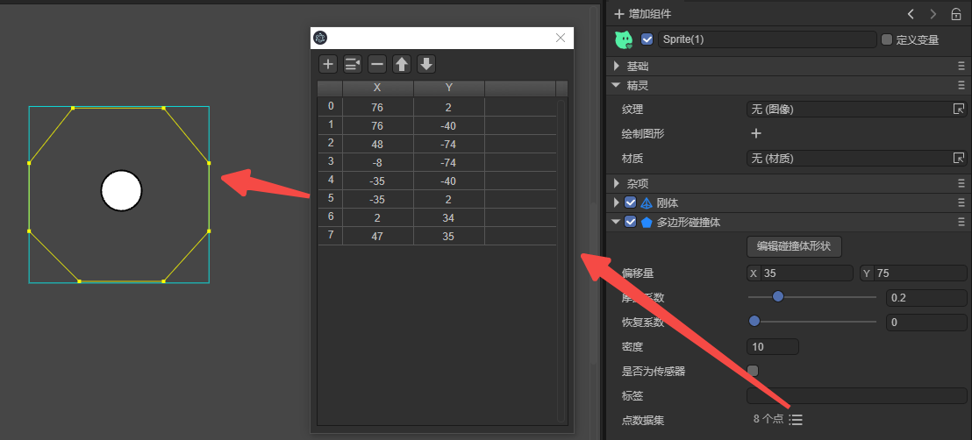972x440 pixels.
Task: Expand the 基础 section
Action: point(617,67)
